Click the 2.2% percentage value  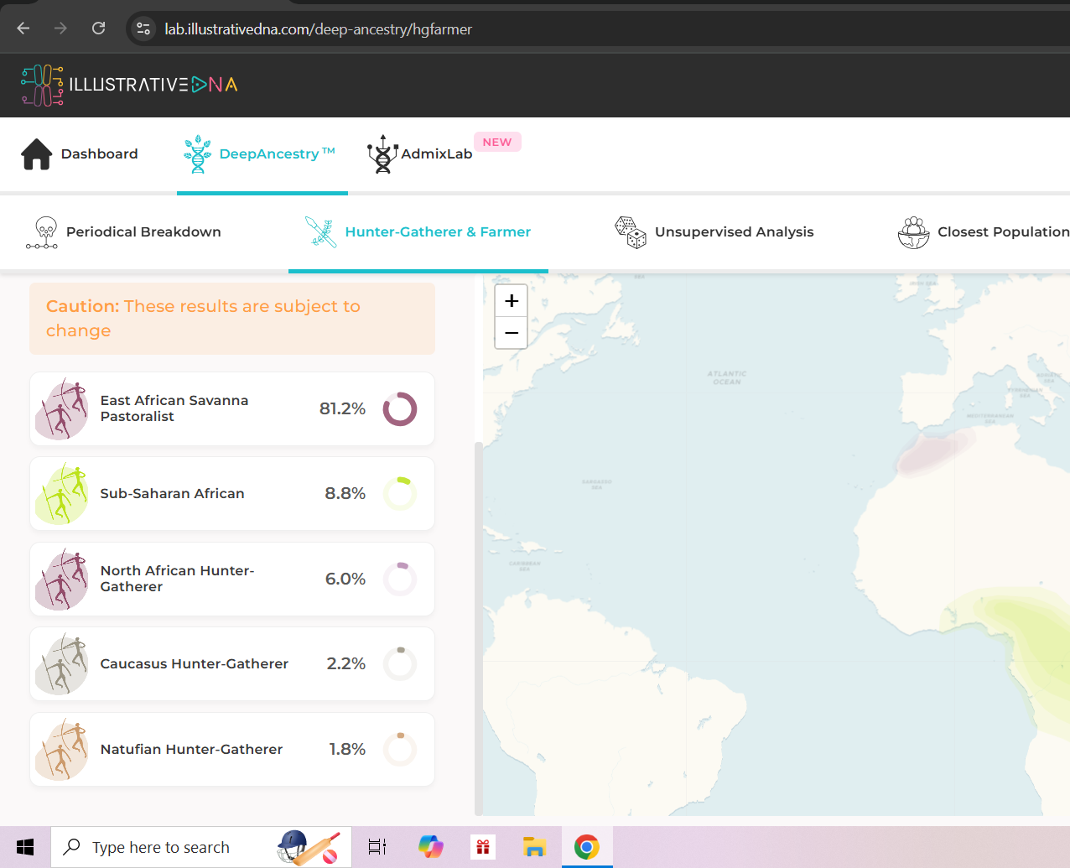pyautogui.click(x=346, y=664)
